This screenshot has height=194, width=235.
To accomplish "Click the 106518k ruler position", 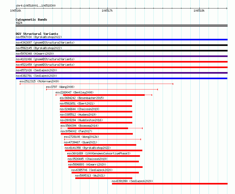I will pyautogui.click(x=199, y=11).
